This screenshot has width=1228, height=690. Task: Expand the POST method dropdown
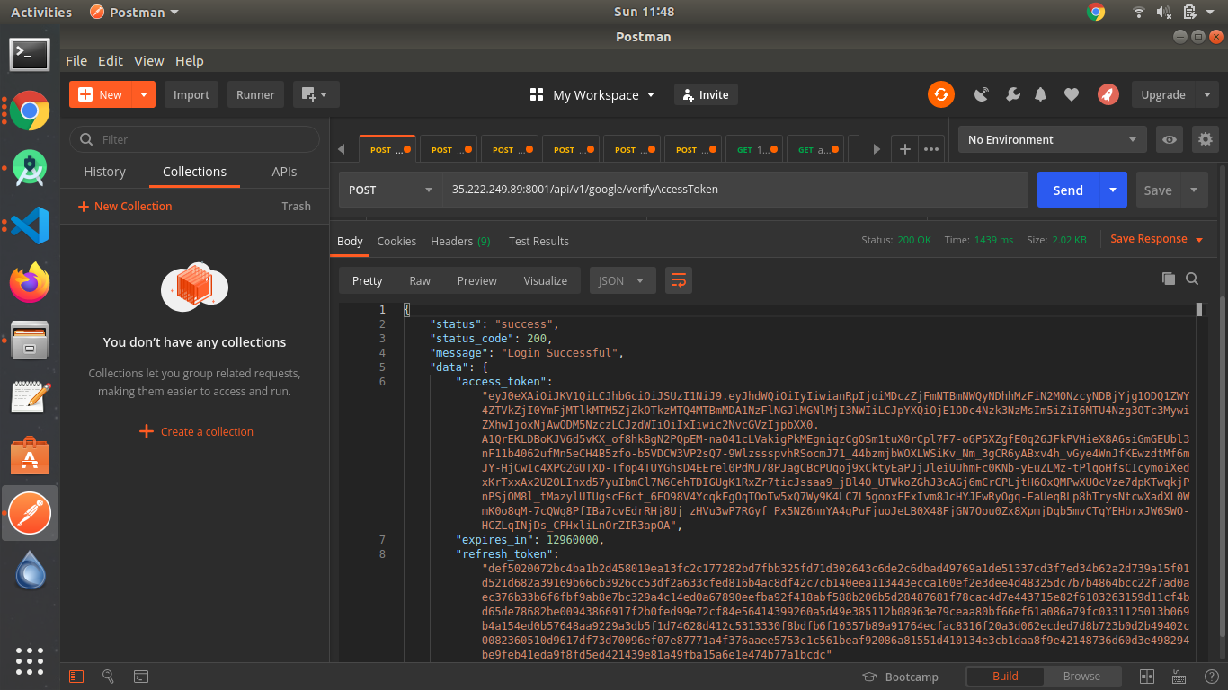[390, 190]
